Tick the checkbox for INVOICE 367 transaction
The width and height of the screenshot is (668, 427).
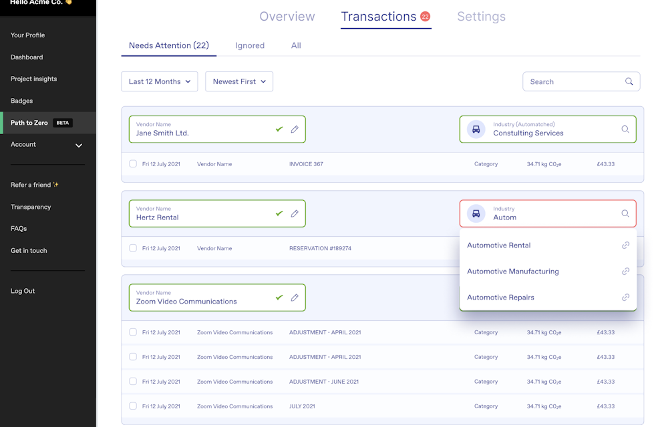(x=133, y=164)
